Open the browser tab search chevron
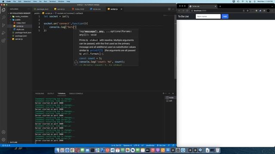Screen dimensions: 275x154 (272, 6)
